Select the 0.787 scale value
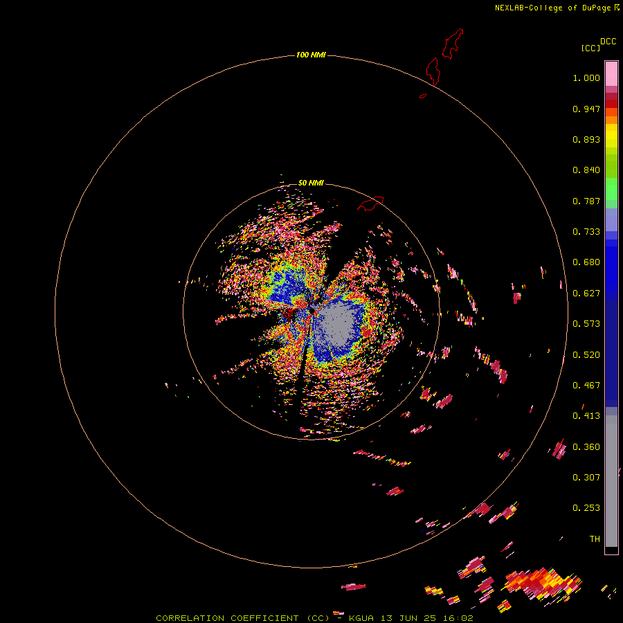The image size is (623, 623). click(586, 201)
